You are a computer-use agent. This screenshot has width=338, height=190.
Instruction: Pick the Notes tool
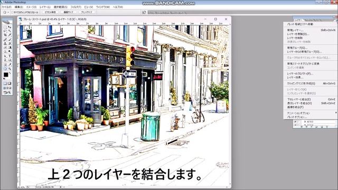click(5, 64)
